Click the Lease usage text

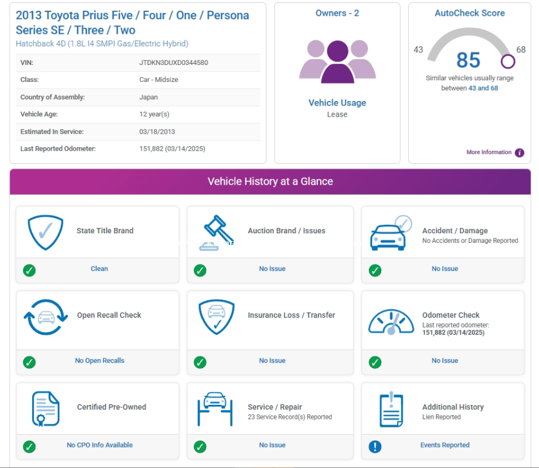tap(337, 115)
